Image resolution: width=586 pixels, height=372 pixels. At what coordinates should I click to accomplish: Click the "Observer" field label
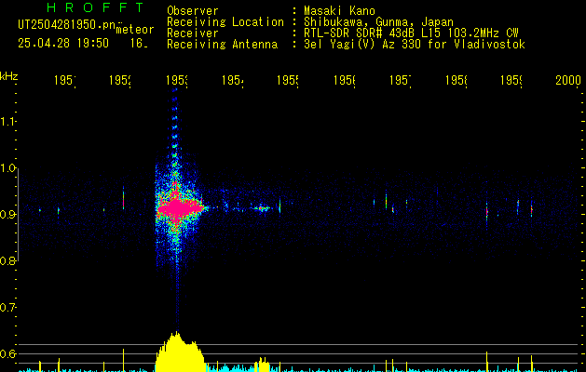(x=193, y=10)
